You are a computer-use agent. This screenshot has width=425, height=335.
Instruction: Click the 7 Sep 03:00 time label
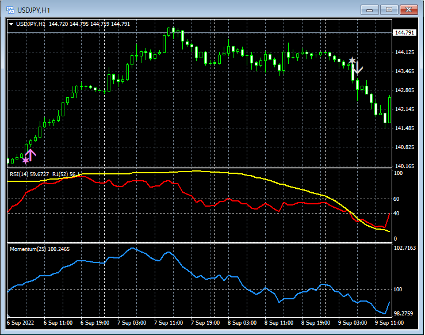tap(132, 323)
